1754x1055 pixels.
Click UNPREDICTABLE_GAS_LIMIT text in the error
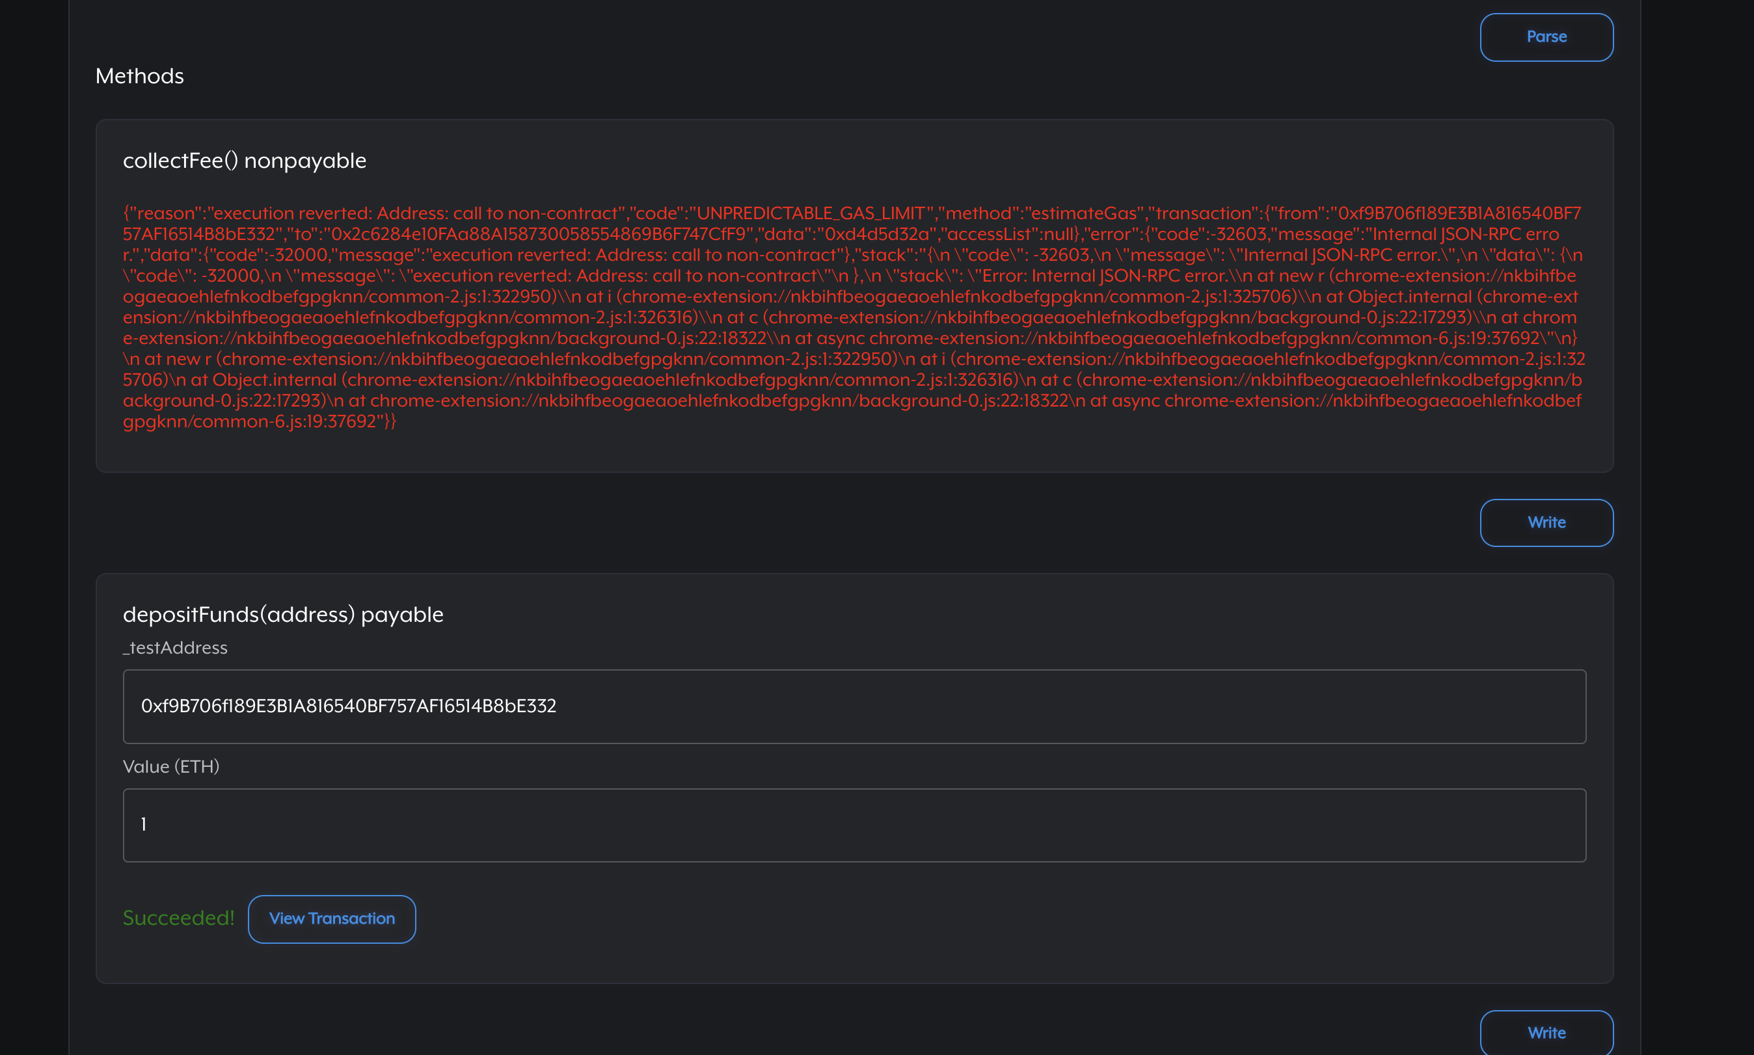811,213
